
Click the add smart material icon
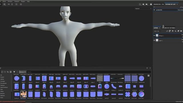click(178, 31)
